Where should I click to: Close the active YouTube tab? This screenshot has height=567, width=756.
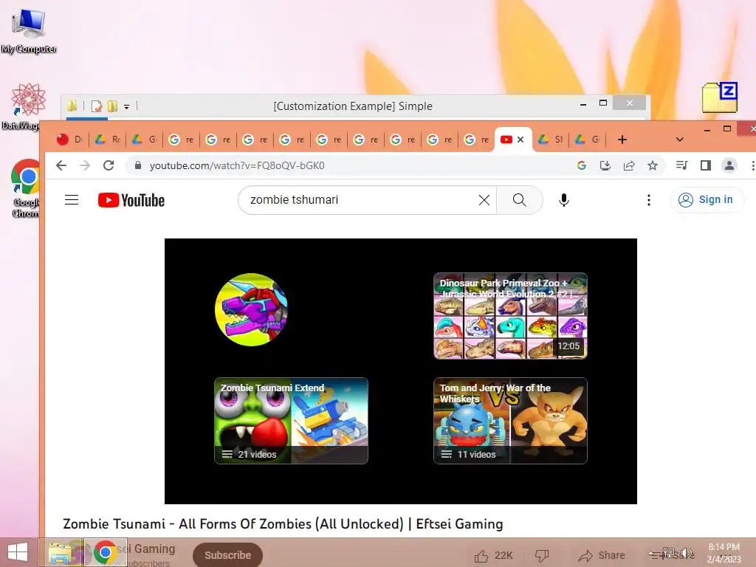(x=520, y=140)
